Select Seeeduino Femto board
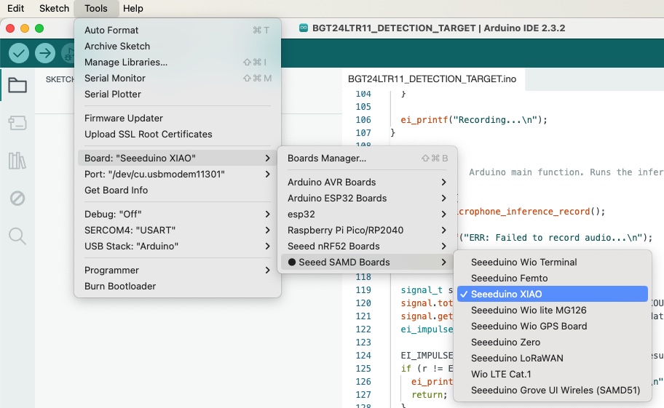664x408 pixels. pyautogui.click(x=552, y=279)
